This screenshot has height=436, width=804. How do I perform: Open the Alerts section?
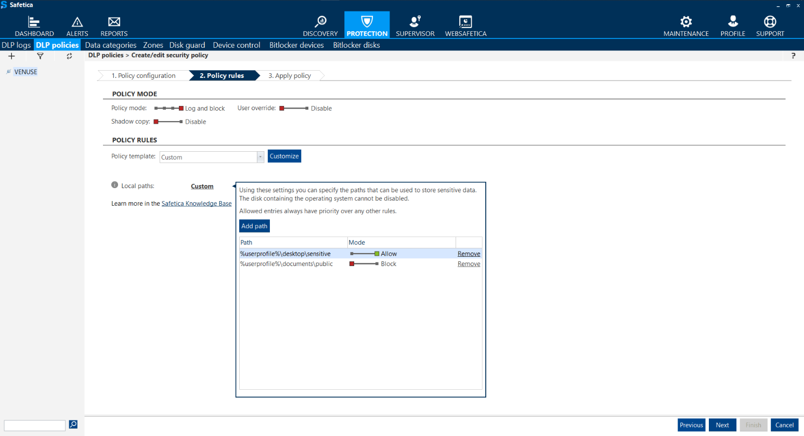[x=77, y=26]
